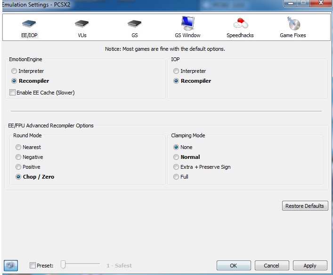Select EmotionEngine Recompiler radio button
This screenshot has width=333, height=275.
[14, 81]
